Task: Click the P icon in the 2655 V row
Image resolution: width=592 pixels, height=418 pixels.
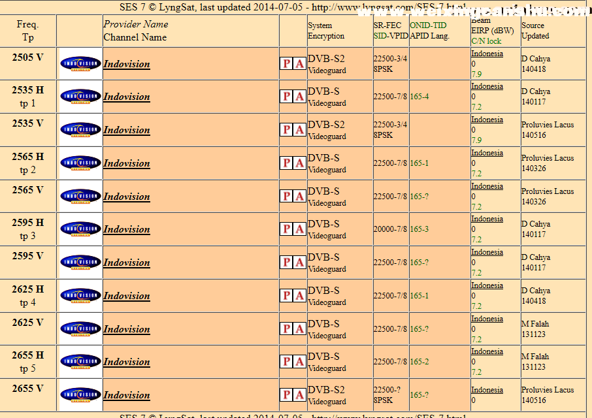Action: click(287, 394)
